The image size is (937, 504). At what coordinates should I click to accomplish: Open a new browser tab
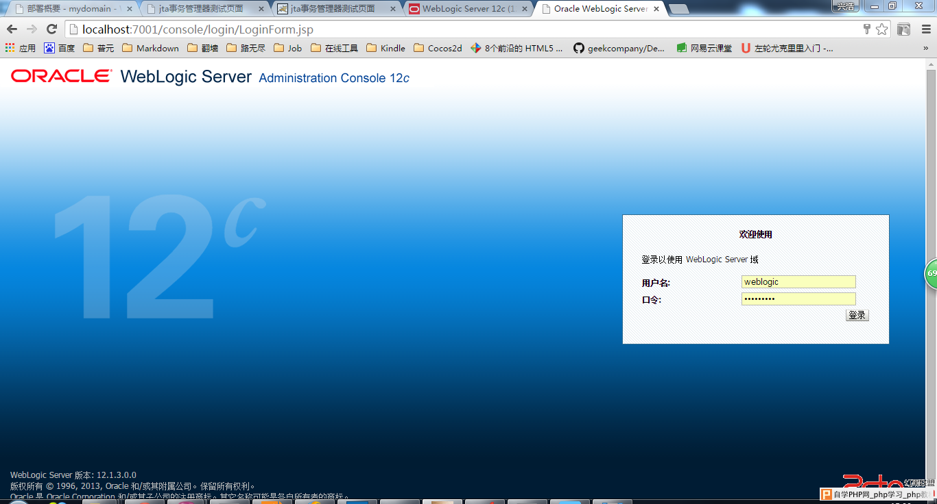(679, 9)
